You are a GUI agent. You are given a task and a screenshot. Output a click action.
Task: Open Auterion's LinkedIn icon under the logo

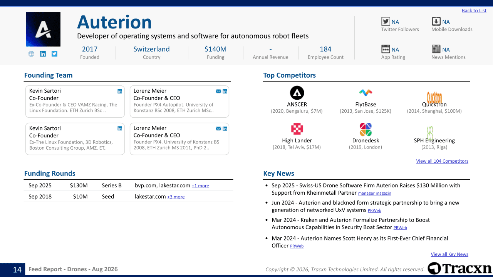[43, 54]
